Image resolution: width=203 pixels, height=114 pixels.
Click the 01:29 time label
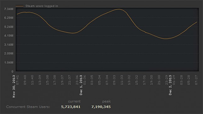click(x=174, y=80)
